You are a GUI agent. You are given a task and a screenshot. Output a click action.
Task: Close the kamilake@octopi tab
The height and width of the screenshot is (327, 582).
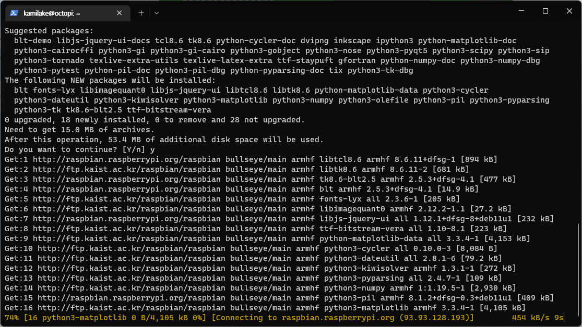tap(119, 13)
